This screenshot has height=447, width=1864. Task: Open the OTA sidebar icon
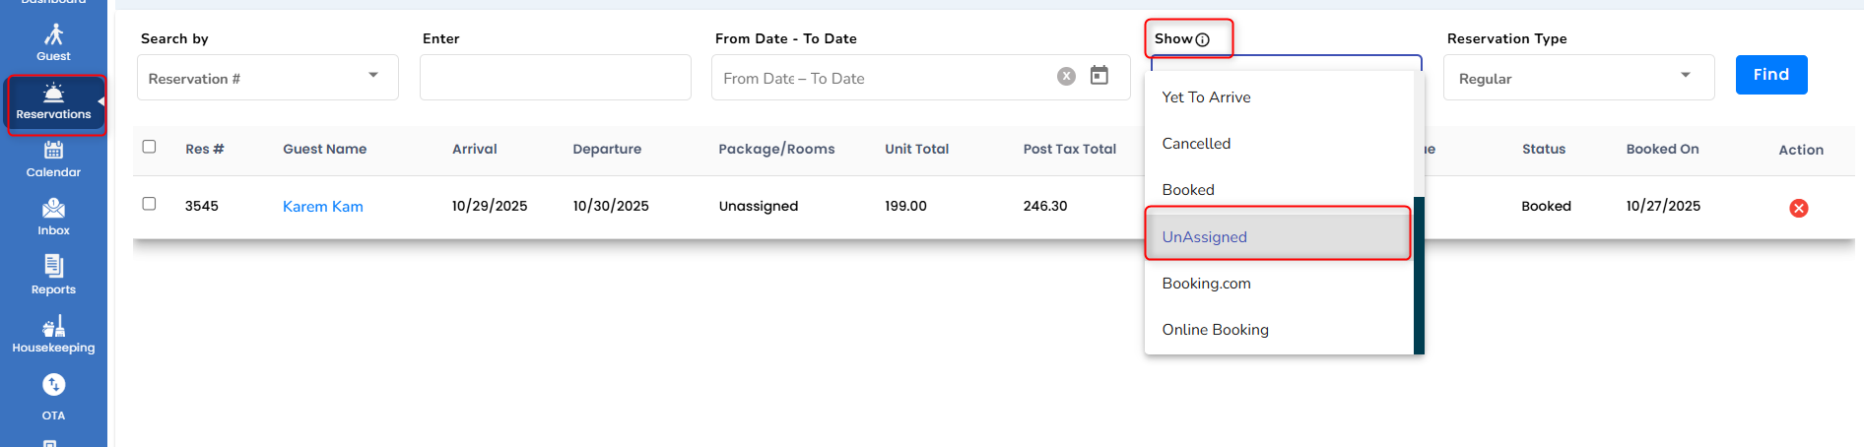(53, 394)
